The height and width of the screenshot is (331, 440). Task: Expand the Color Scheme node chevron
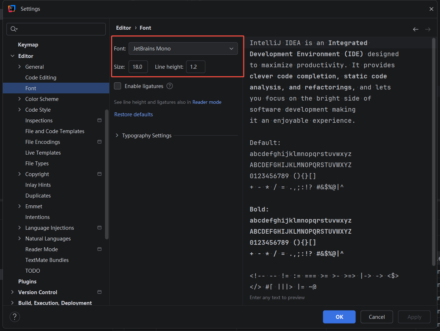(20, 99)
